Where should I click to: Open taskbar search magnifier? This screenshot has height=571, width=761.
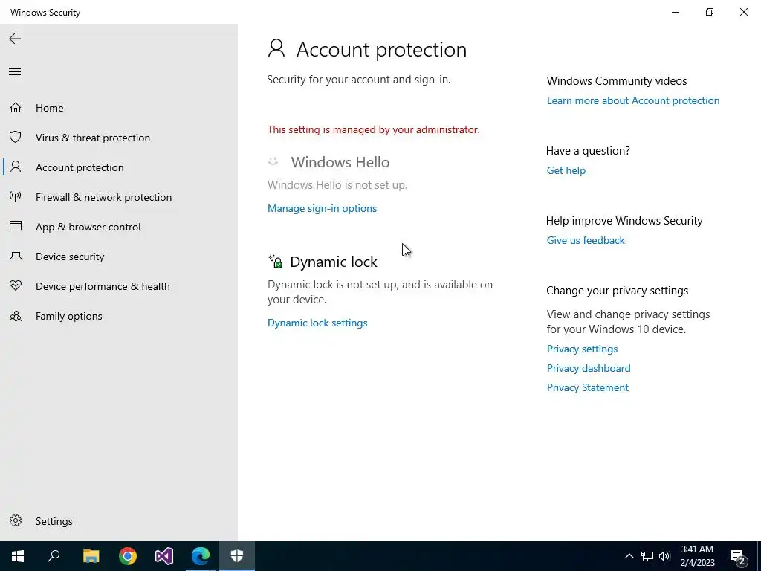tap(54, 556)
